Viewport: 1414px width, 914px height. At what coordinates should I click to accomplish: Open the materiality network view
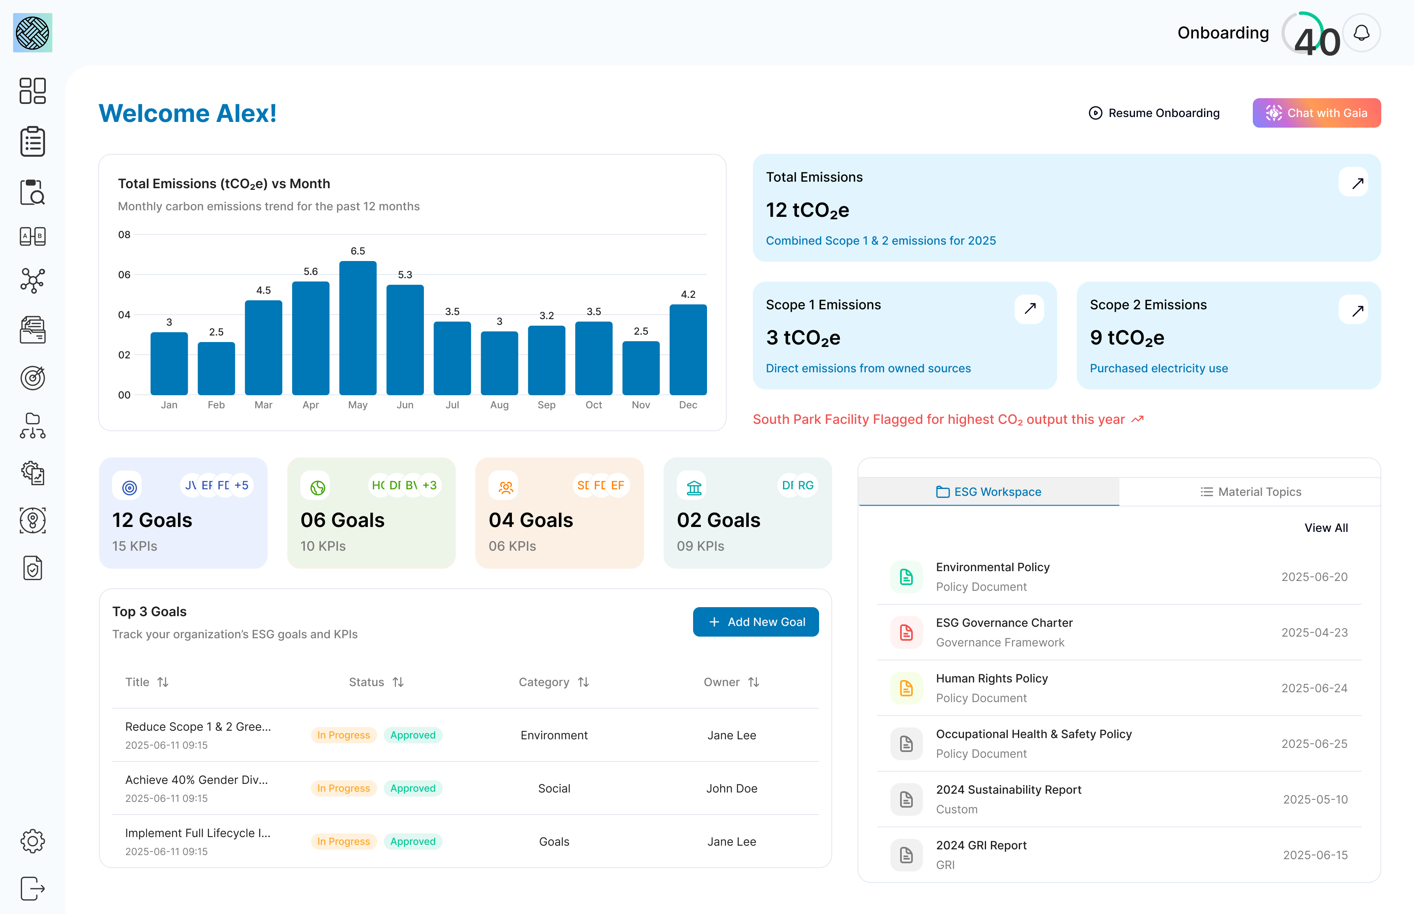(x=32, y=281)
